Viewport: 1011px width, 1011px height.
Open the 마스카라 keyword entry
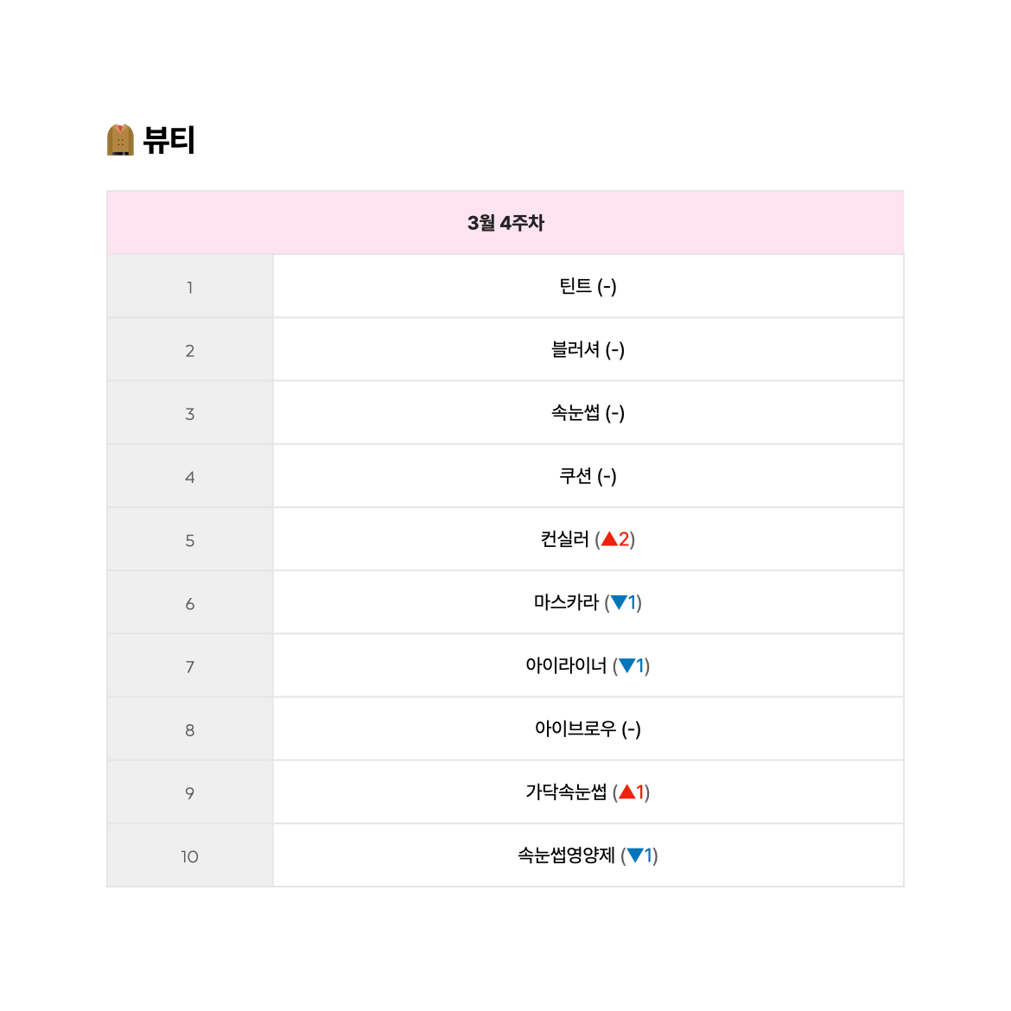[x=567, y=602]
